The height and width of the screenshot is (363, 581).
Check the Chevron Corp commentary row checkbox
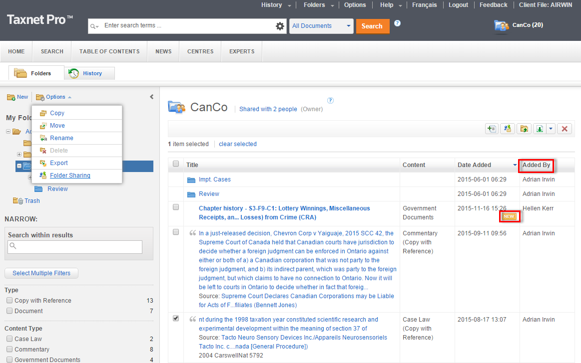pyautogui.click(x=176, y=232)
